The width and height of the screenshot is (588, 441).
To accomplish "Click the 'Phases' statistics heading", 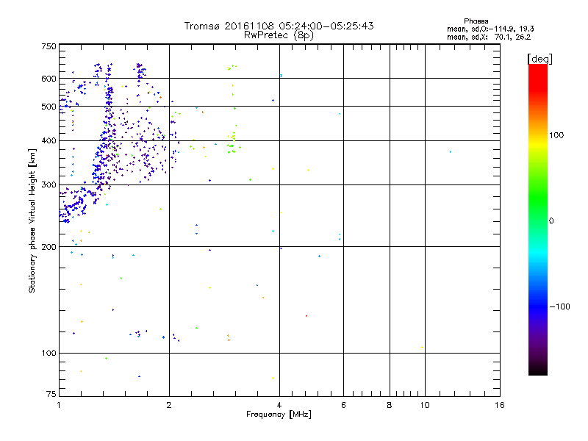I will [x=476, y=21].
